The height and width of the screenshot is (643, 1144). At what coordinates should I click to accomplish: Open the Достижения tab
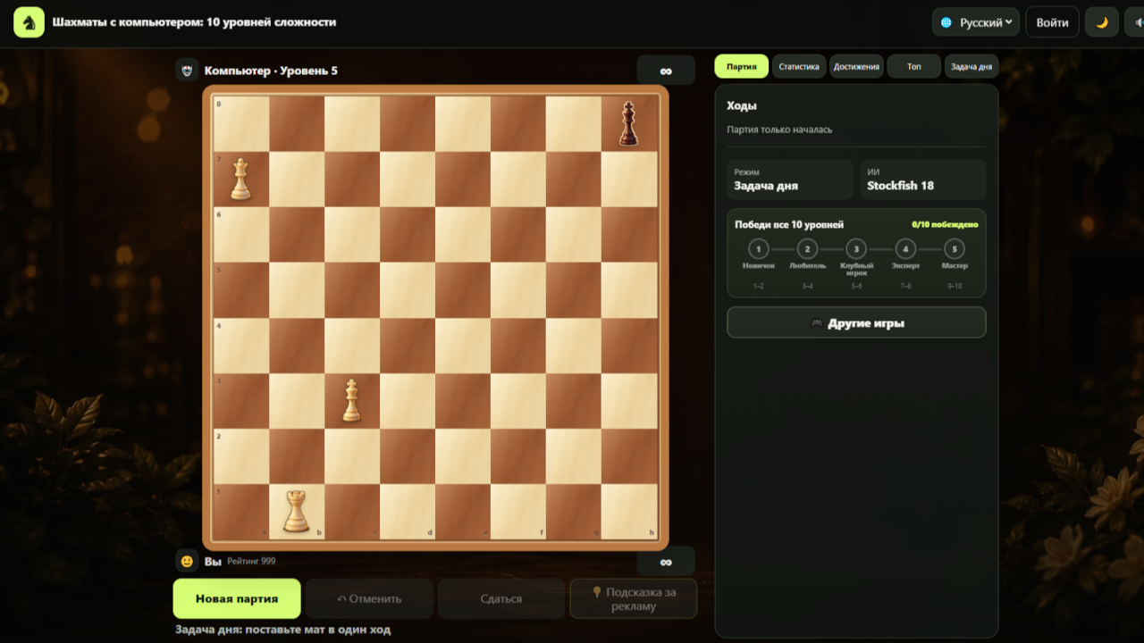[856, 66]
